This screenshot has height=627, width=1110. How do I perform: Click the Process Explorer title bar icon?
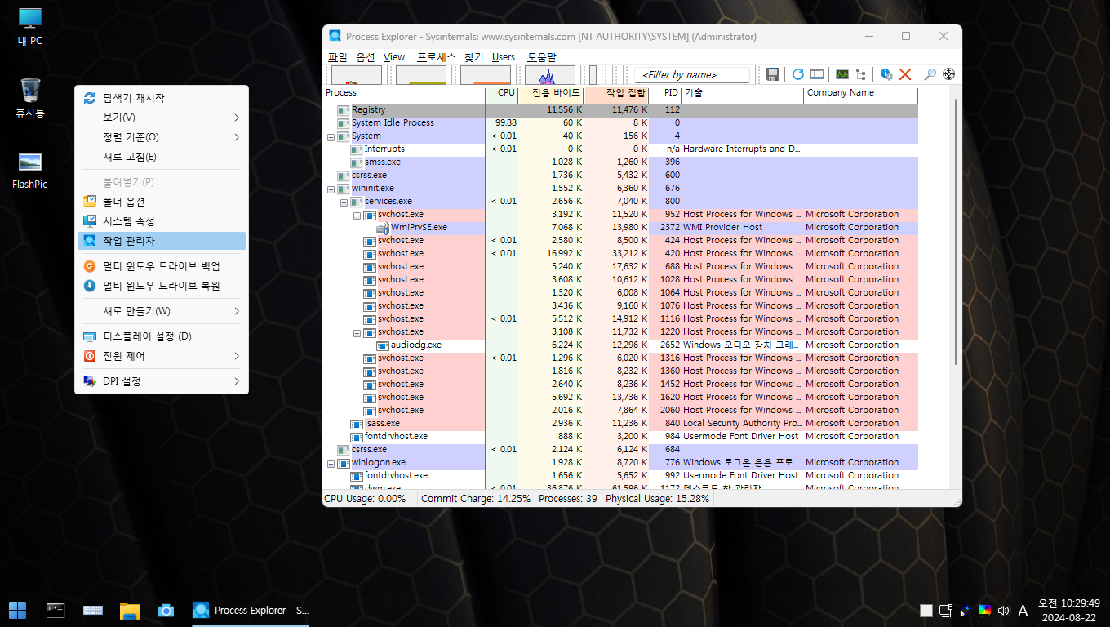pos(335,36)
